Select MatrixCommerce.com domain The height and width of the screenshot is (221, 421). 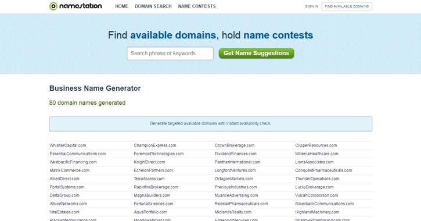pos(69,170)
